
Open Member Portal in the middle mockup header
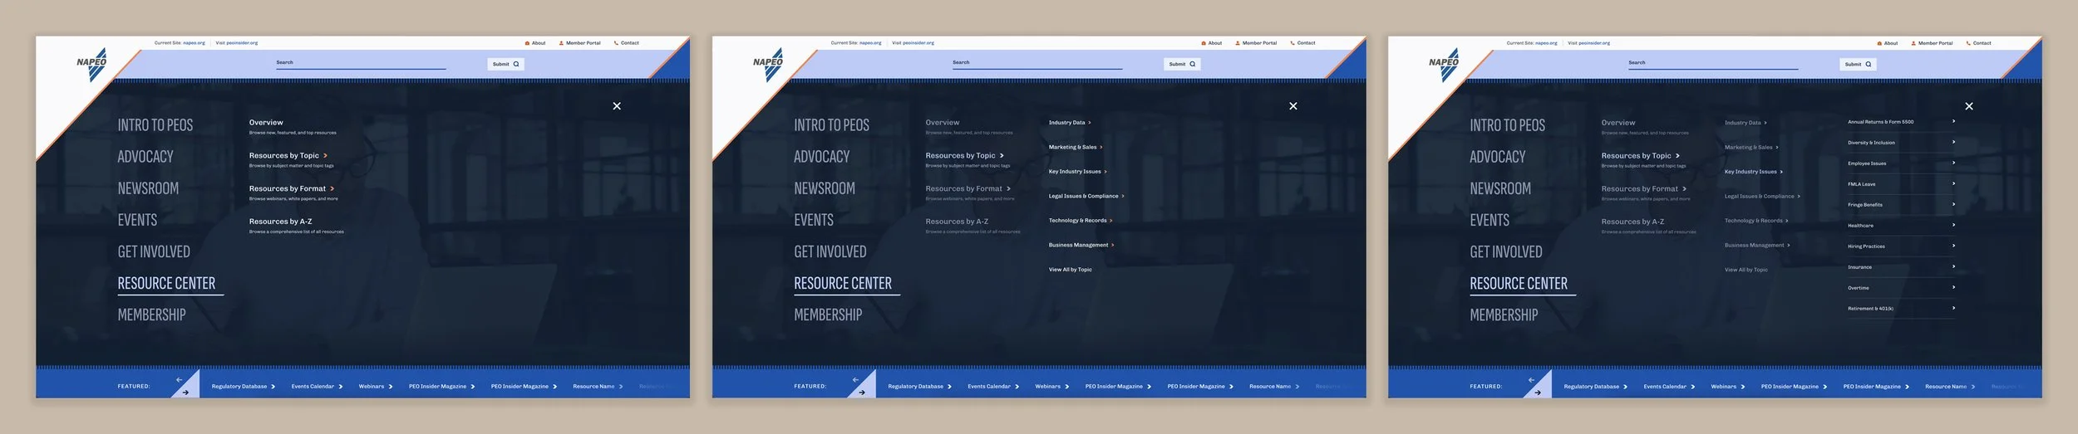1256,43
